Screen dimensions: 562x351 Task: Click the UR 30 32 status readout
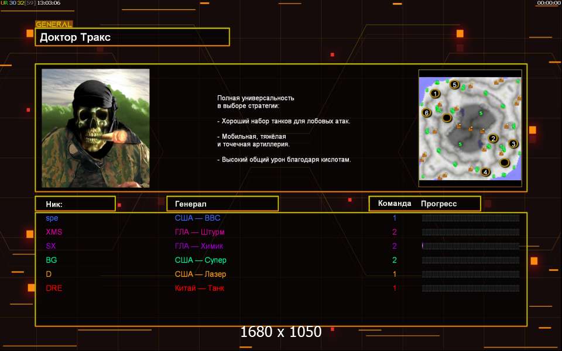click(18, 3)
